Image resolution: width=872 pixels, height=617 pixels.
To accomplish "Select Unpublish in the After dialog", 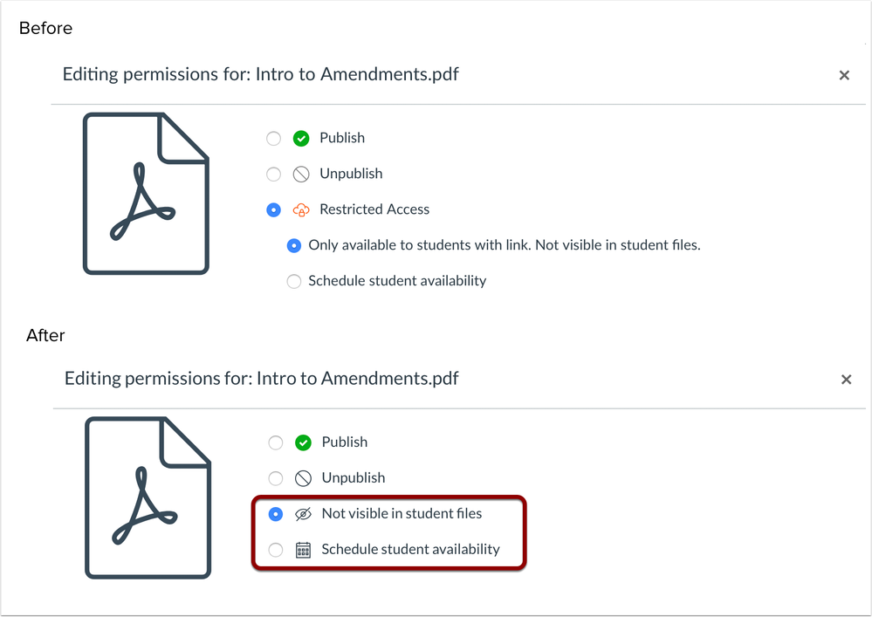I will [276, 478].
